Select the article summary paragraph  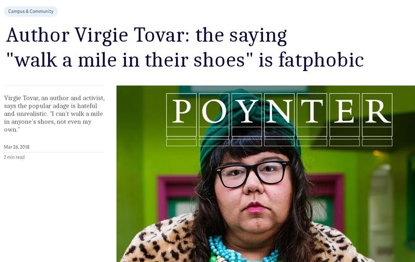pos(54,114)
